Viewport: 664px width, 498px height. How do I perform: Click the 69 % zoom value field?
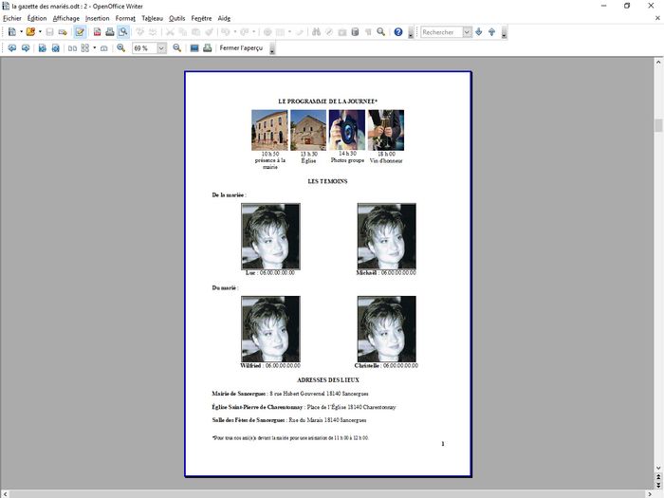[x=145, y=48]
